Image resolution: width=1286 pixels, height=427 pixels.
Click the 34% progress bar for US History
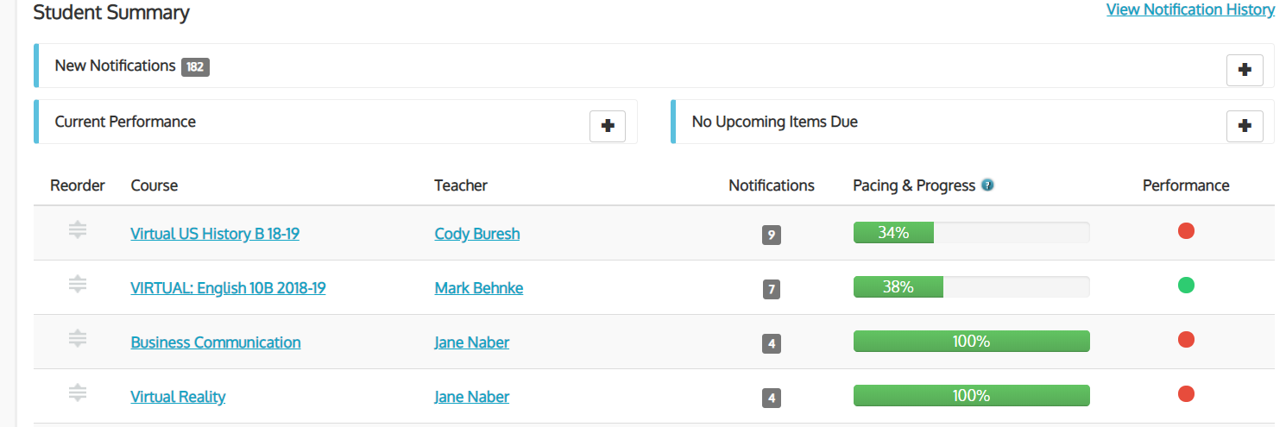(971, 232)
